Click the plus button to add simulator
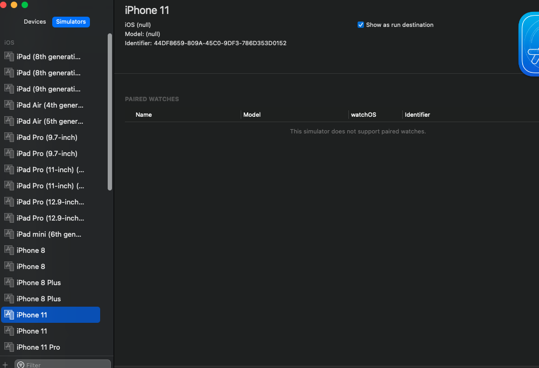Image resolution: width=539 pixels, height=368 pixels. (5, 365)
